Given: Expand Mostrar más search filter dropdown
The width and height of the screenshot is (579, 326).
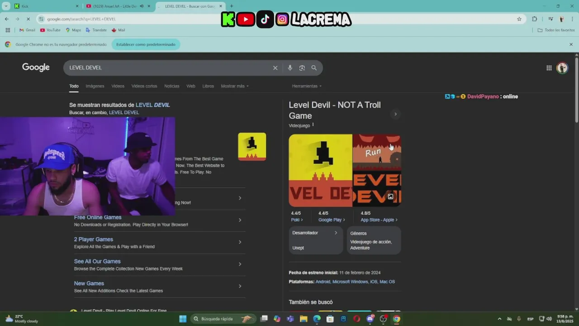Looking at the screenshot, I should coord(235,86).
